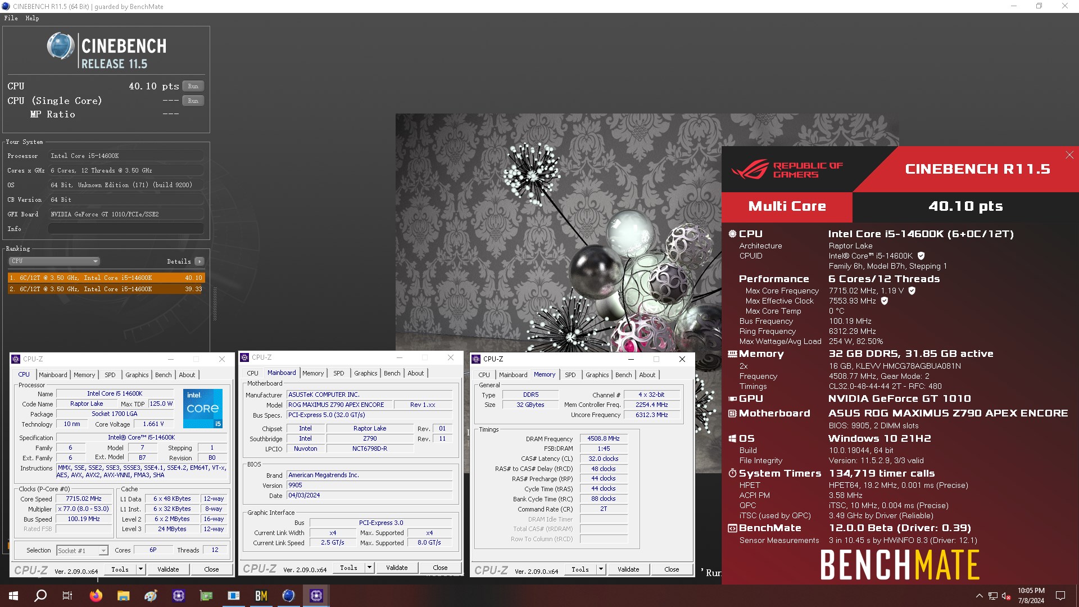Click the BIOS Version field 9905
The height and width of the screenshot is (607, 1079).
pos(369,485)
